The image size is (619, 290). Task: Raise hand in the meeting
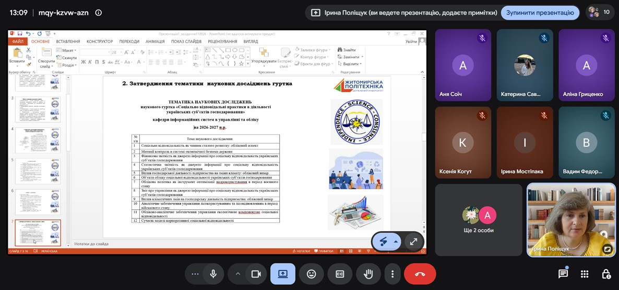point(368,274)
